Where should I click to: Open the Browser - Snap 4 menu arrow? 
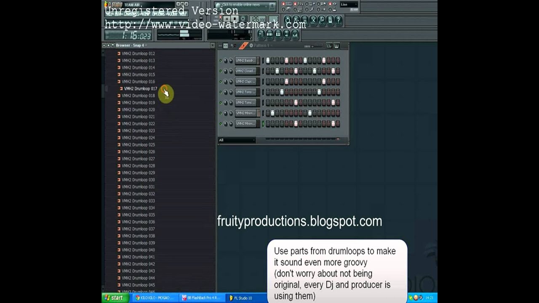[146, 45]
